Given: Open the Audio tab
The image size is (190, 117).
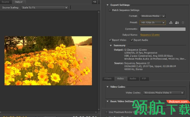Looking at the screenshot, I should click(x=133, y=79).
